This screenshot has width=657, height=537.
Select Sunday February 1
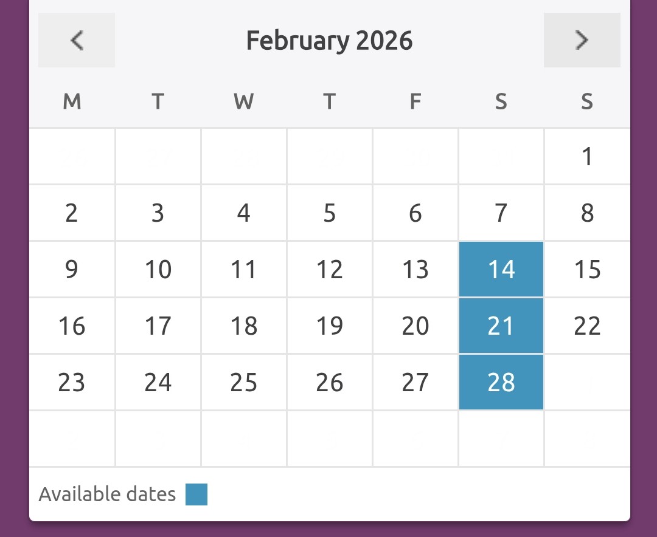587,157
